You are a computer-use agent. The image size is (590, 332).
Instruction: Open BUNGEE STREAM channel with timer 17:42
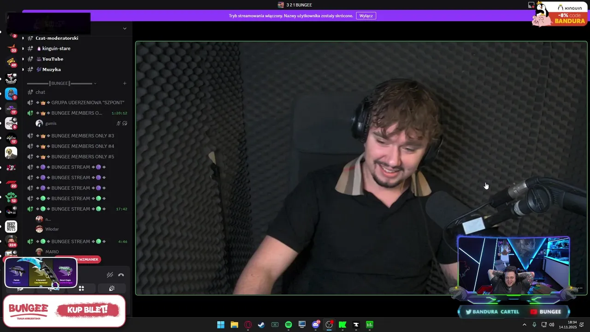[x=77, y=209]
